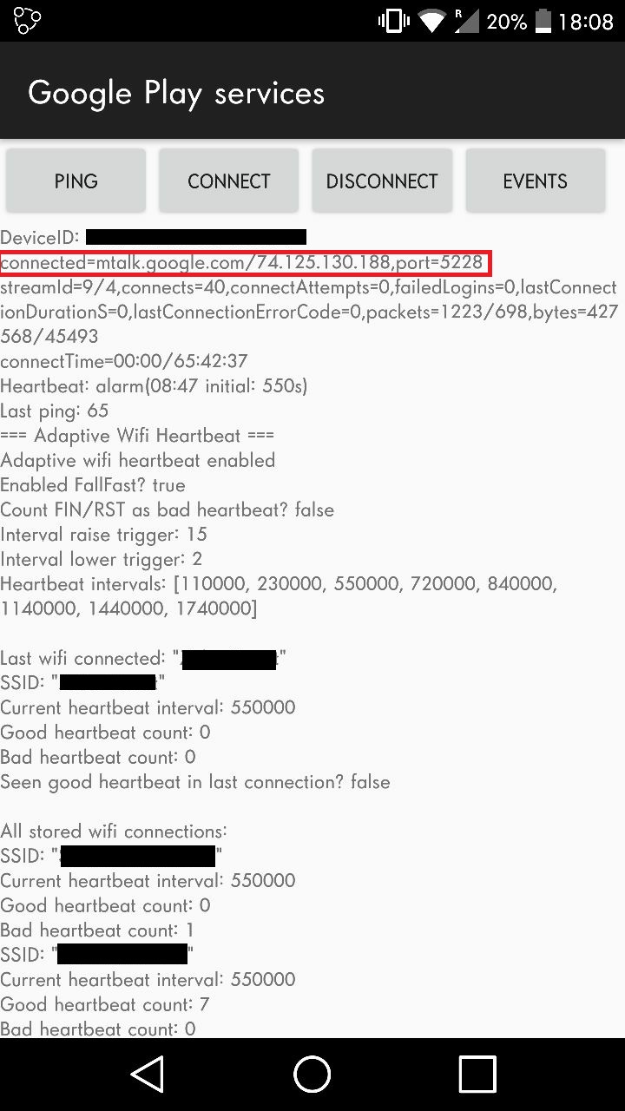The image size is (625, 1111).
Task: Tap the redacted DeviceID value
Action: [x=196, y=236]
